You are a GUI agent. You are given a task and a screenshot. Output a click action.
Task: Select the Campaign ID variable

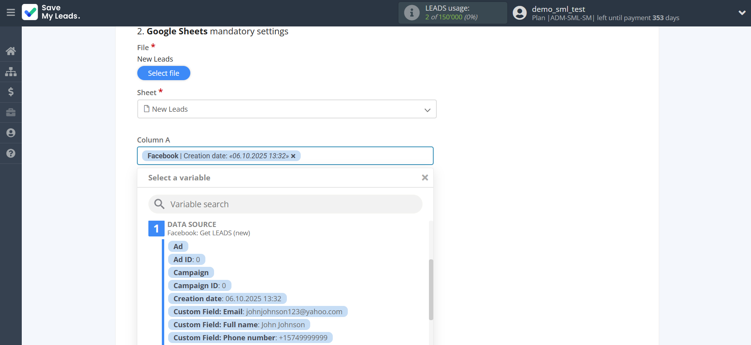click(199, 286)
